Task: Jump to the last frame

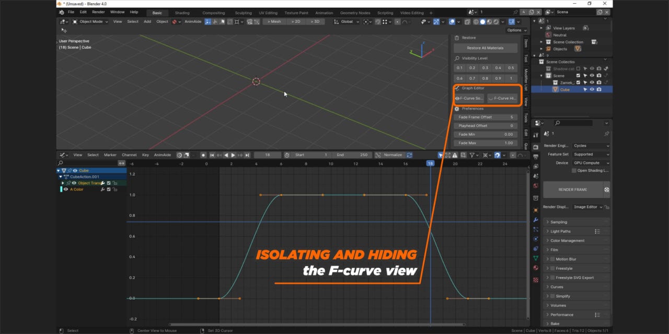Action: coord(247,155)
